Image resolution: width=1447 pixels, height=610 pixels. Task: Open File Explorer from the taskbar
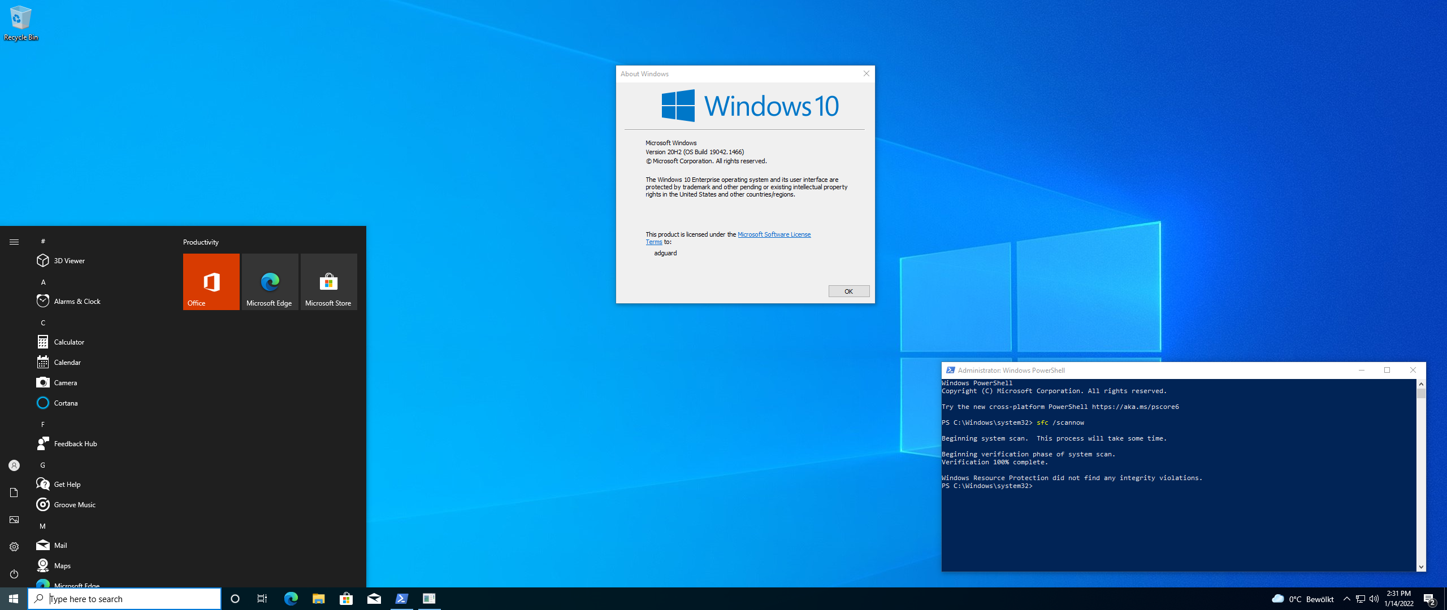318,599
